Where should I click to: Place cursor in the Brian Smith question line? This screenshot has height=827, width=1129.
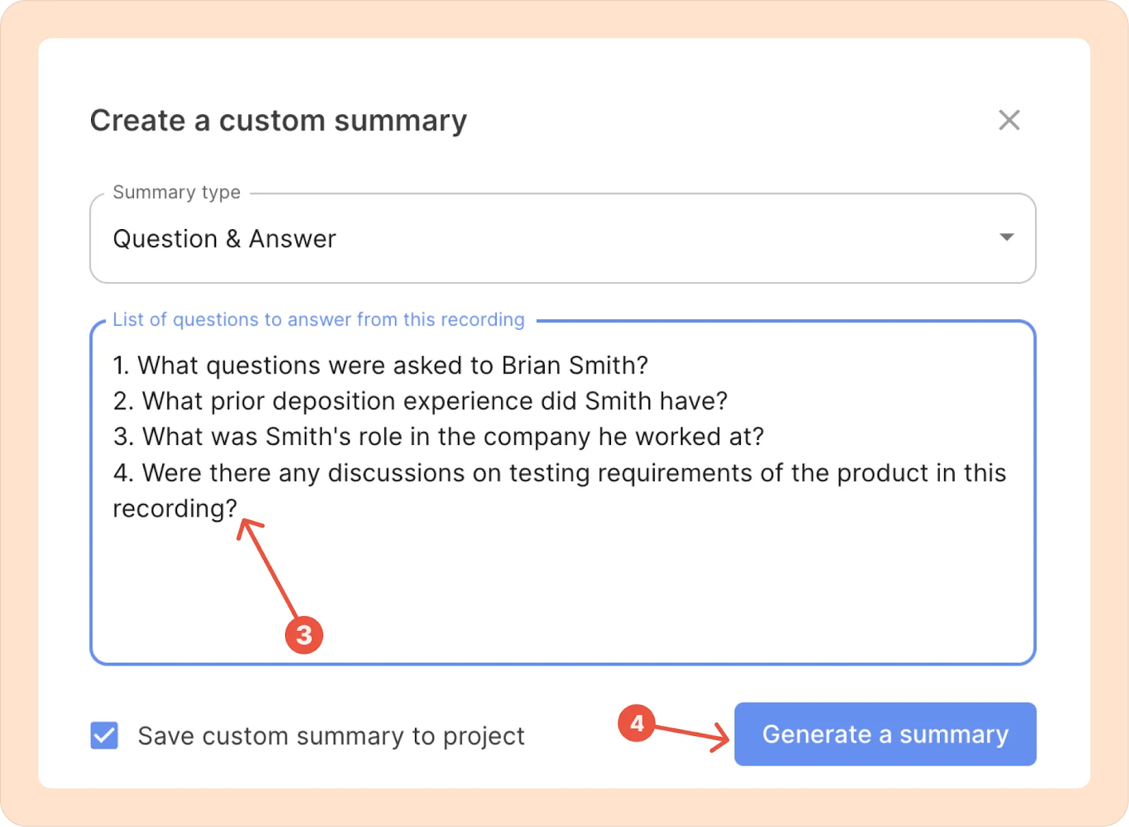click(x=380, y=365)
